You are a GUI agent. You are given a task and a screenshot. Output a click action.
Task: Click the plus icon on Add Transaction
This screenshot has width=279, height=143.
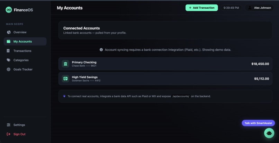point(190,8)
